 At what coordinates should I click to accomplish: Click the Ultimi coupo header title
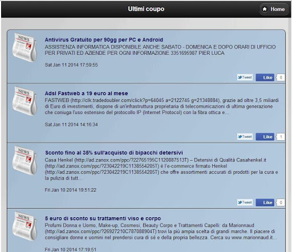coord(146,9)
